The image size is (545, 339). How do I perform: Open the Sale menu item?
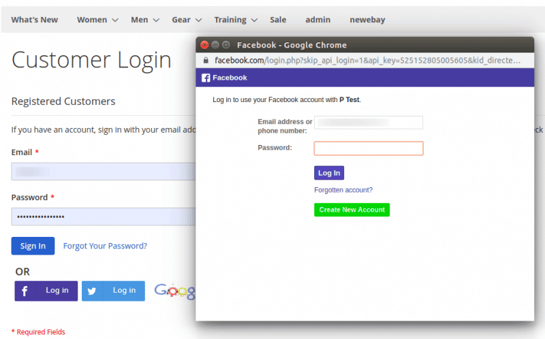point(278,20)
